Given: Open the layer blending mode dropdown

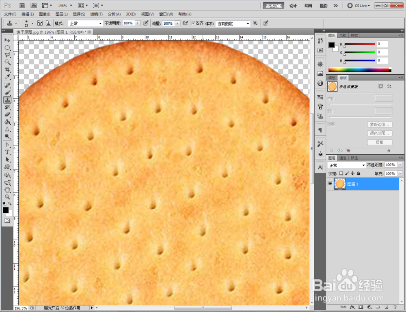Looking at the screenshot, I should tap(346, 165).
